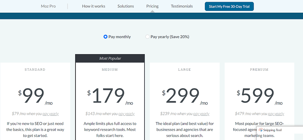Open the Solutions nav item
Viewport: 303px width, 140px height.
coord(126,6)
